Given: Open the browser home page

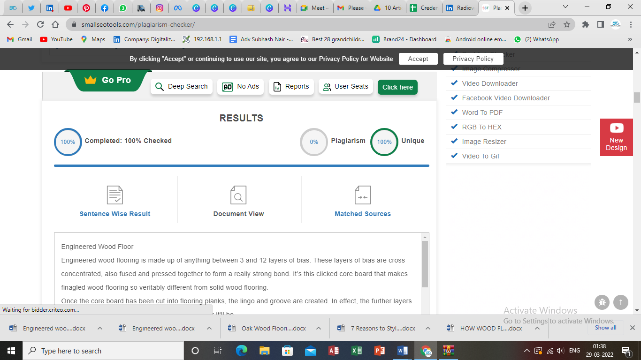Looking at the screenshot, I should tap(55, 24).
